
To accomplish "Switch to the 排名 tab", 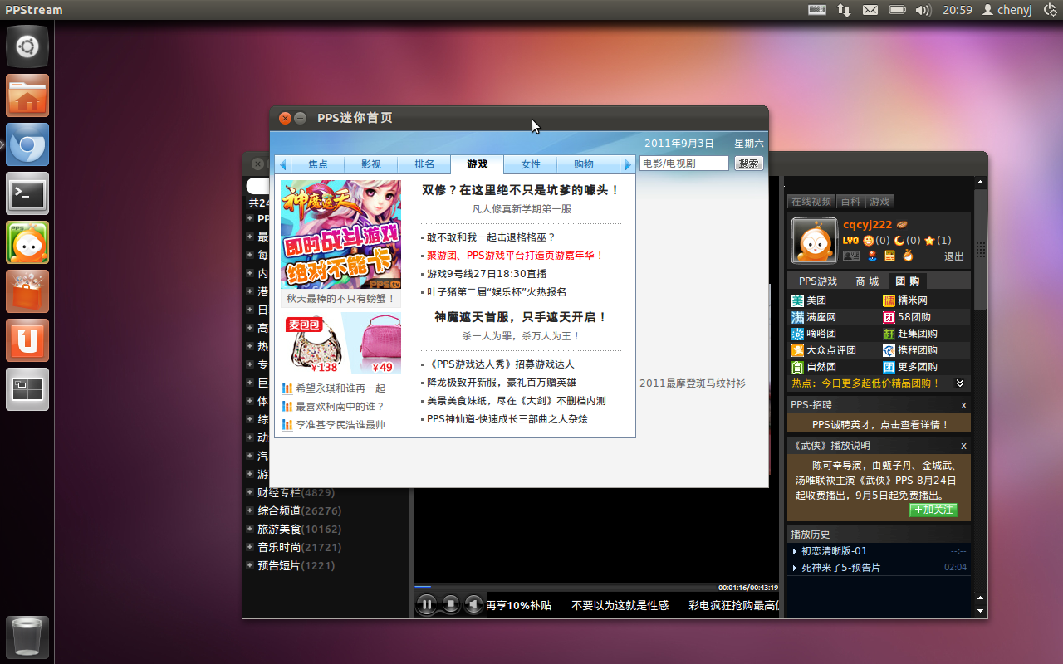I will (x=424, y=164).
